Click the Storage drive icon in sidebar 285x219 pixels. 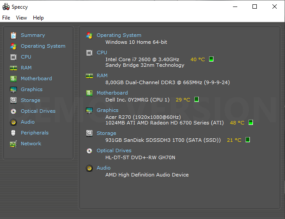click(13, 100)
